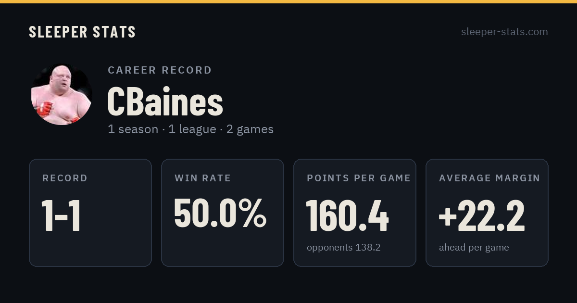Click the +22.2 margin value
Screen dimensions: 577x303
482,216
